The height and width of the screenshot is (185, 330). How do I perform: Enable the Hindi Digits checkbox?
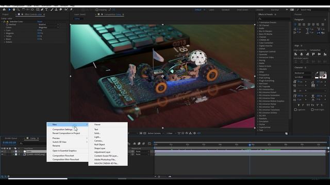point(312,109)
